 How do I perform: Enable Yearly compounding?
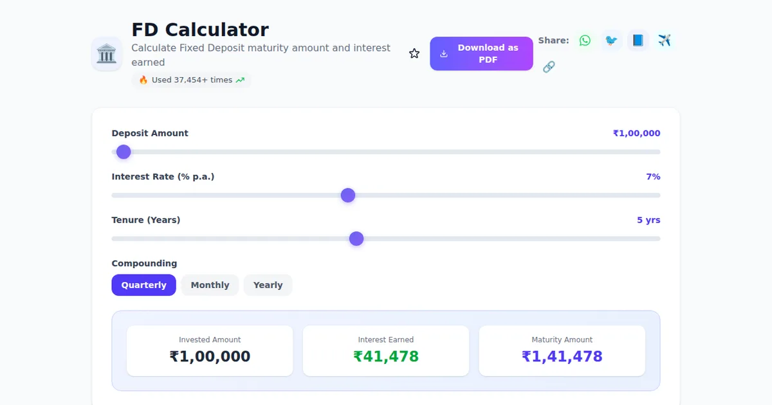(x=268, y=285)
